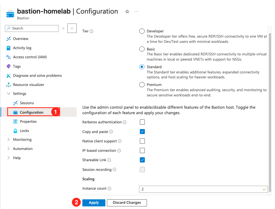Select the Premium tier radio button
This screenshot has height=209, width=275.
(142, 85)
